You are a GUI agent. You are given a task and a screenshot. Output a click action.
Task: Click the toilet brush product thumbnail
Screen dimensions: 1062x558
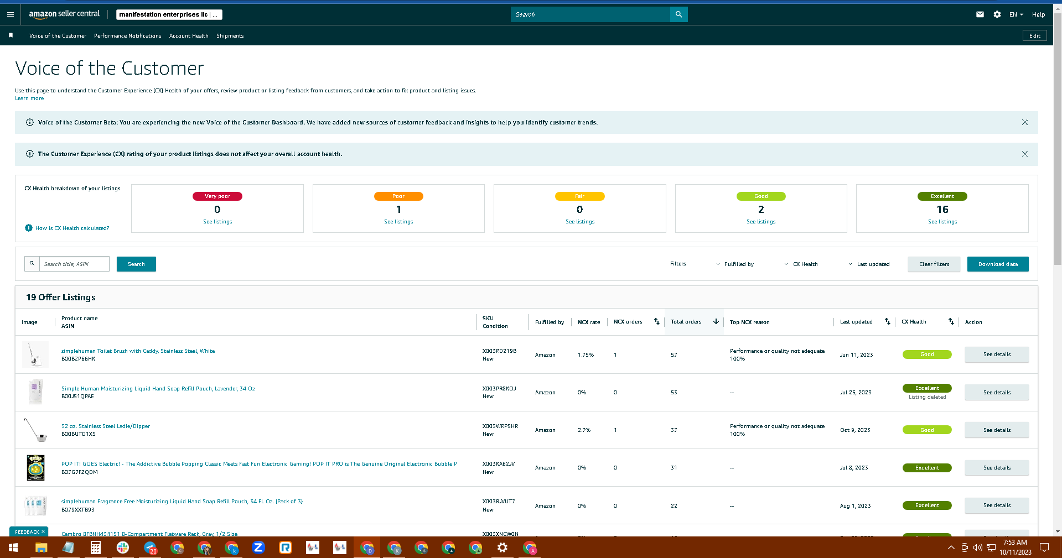tap(35, 354)
